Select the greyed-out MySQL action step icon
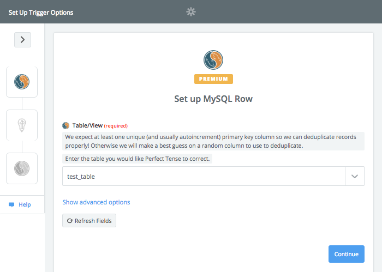Viewport: 382px width, 272px height. [22, 168]
